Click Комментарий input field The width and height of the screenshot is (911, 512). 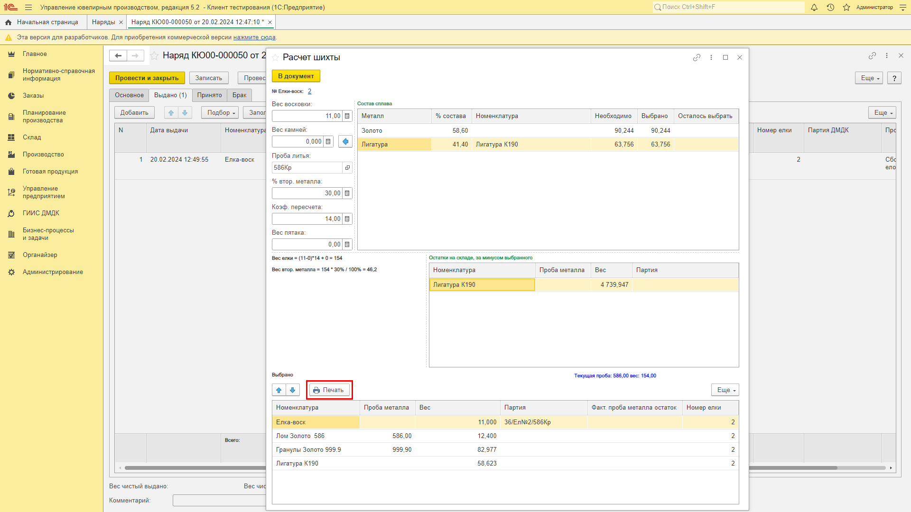tap(219, 501)
